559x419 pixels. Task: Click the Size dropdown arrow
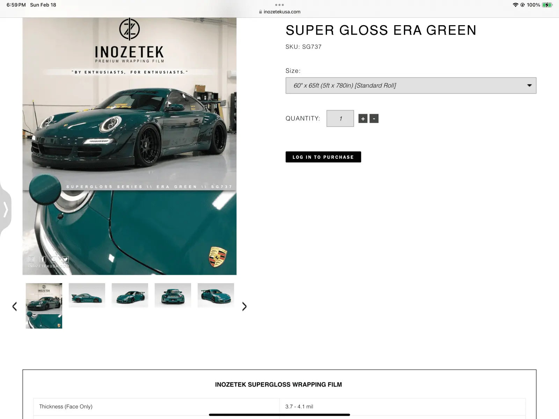(x=529, y=86)
